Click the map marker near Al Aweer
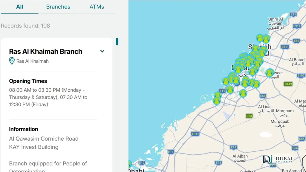This screenshot has height=172, width=306. pos(270,73)
